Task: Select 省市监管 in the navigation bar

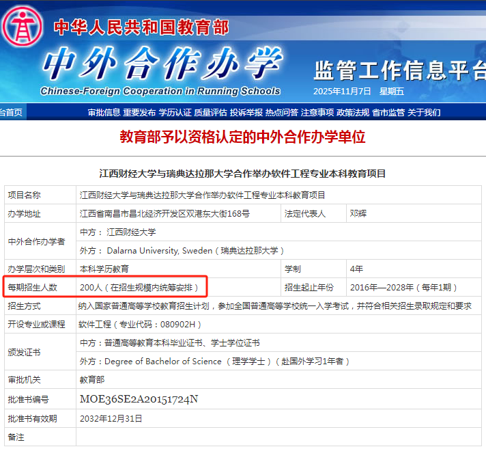Action: [388, 112]
